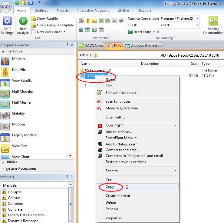224x223 pixels.
Task: Switch to the Projects ribbon tab
Action: (x=63, y=11)
